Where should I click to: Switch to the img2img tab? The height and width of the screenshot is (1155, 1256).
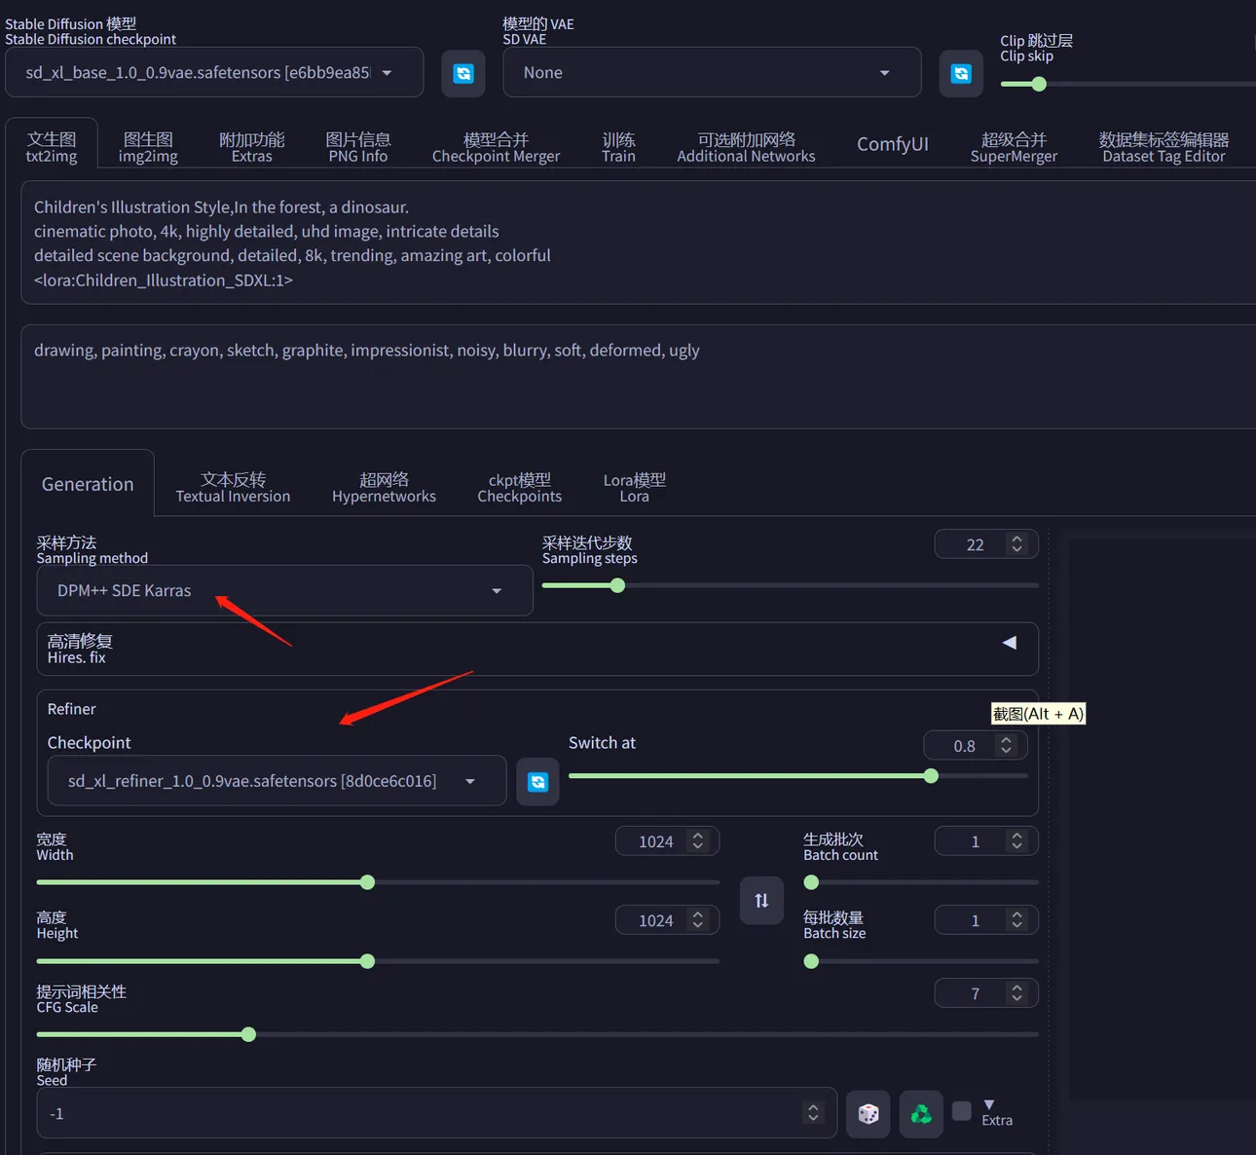pyautogui.click(x=148, y=147)
